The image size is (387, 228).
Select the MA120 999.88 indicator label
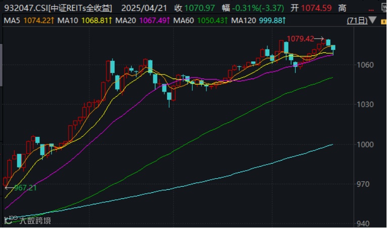[258, 21]
